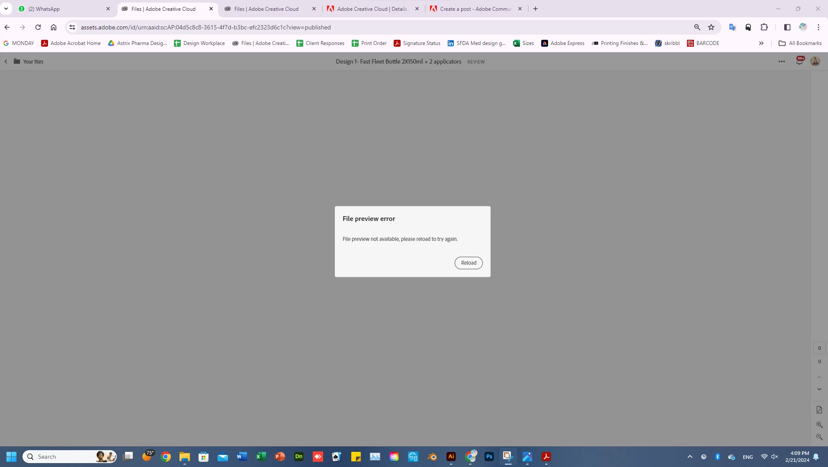Screen dimensions: 828x467
Task: Open File Explorer from taskbar
Action: (x=185, y=457)
